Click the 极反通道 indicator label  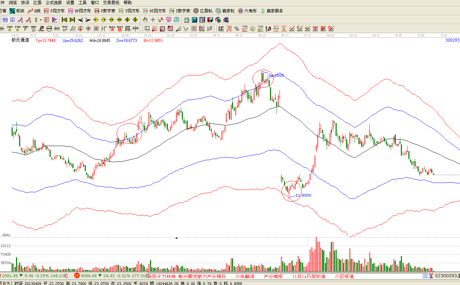[21, 40]
